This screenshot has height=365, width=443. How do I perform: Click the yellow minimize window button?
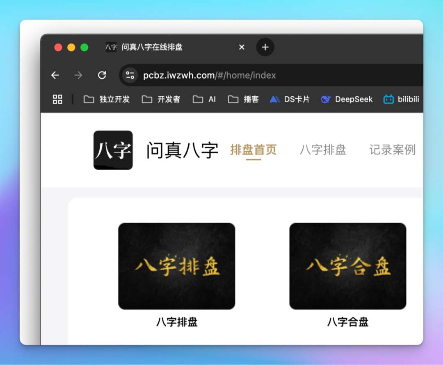tap(71, 48)
